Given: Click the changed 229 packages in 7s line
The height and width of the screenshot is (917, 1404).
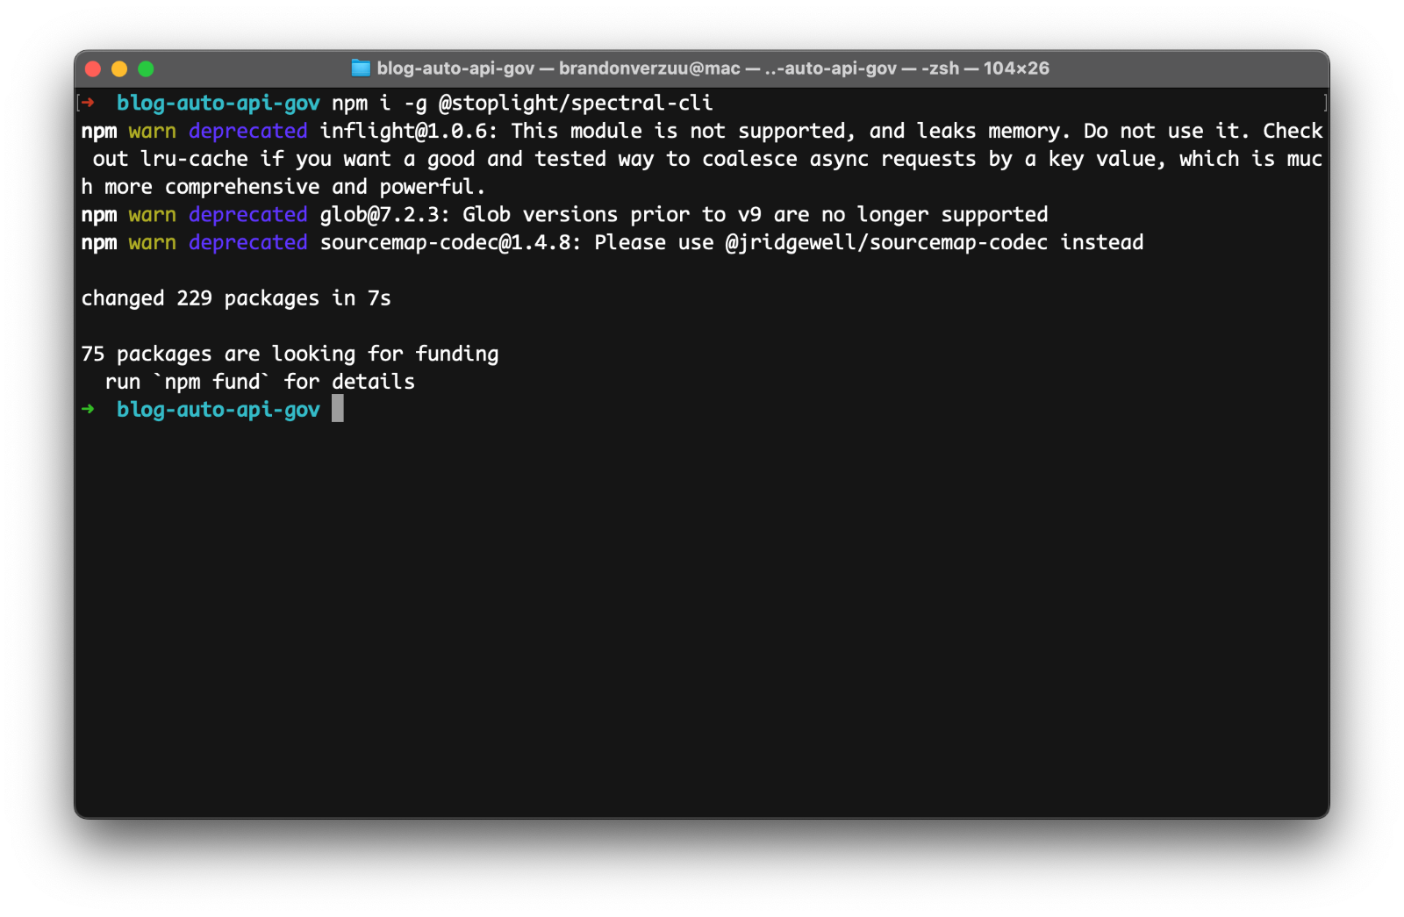Looking at the screenshot, I should (235, 297).
